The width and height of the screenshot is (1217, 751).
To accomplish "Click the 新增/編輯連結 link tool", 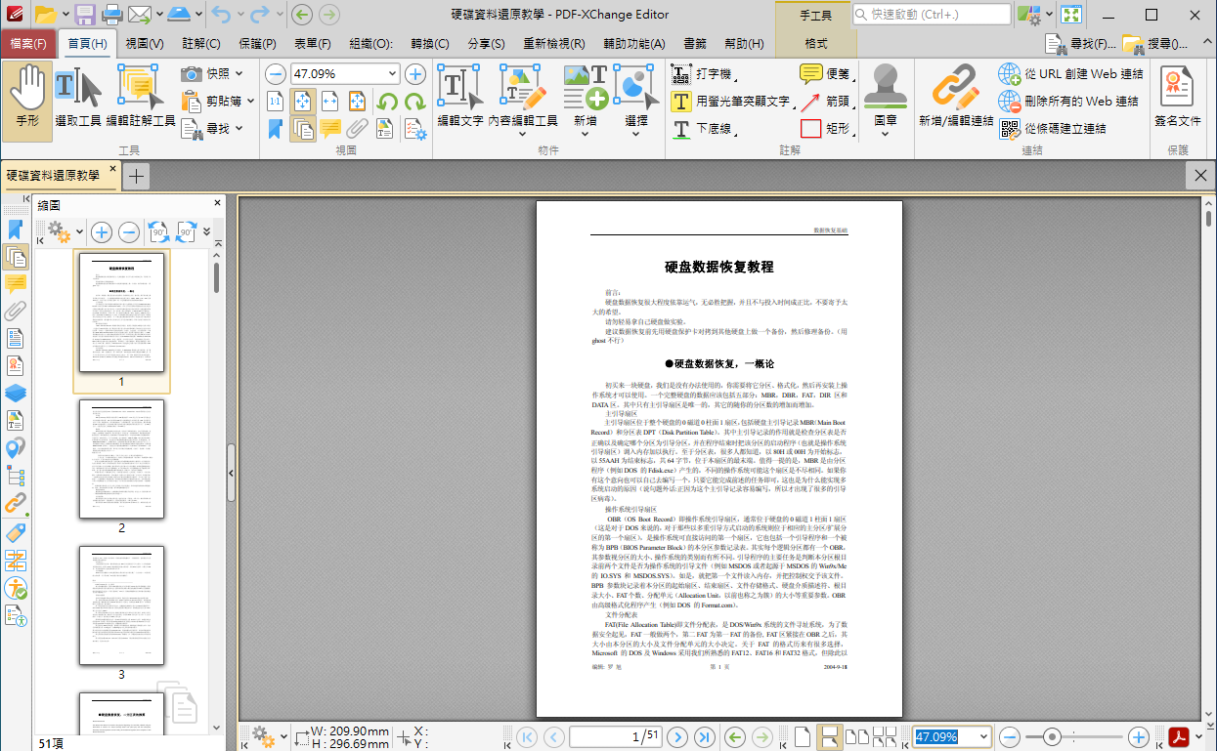I will (955, 101).
